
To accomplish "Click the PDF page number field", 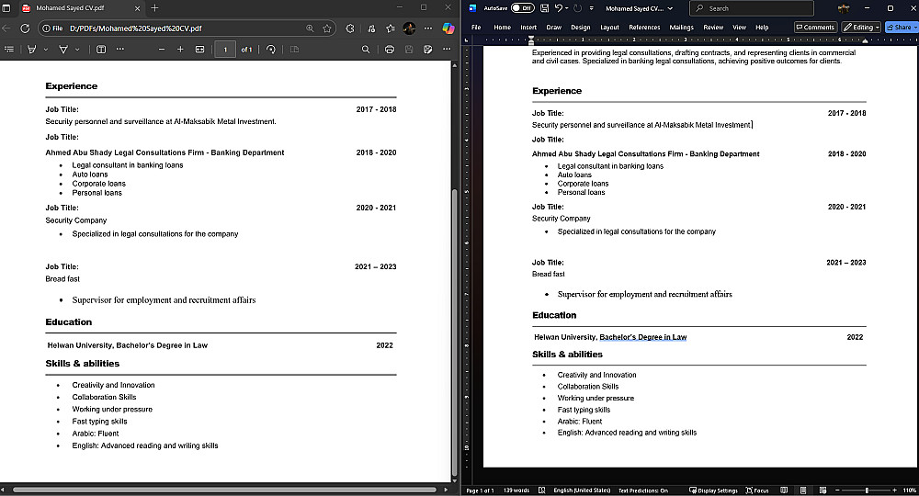I will pyautogui.click(x=225, y=50).
